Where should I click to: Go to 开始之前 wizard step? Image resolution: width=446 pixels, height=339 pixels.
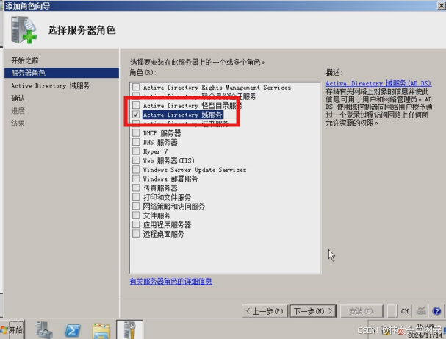click(25, 60)
